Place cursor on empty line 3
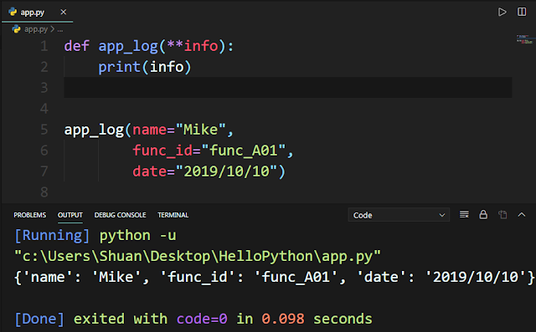 288,87
